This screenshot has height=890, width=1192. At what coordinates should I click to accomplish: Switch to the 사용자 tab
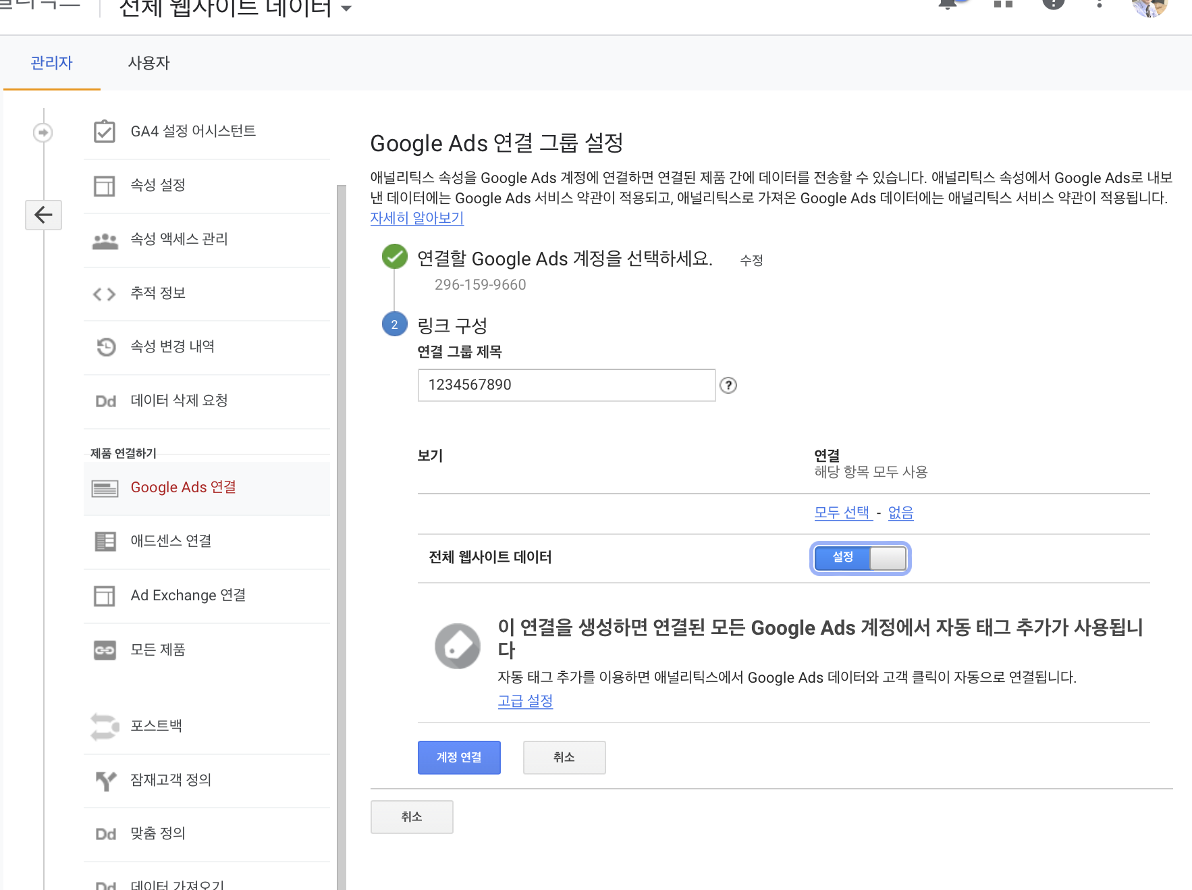[149, 63]
